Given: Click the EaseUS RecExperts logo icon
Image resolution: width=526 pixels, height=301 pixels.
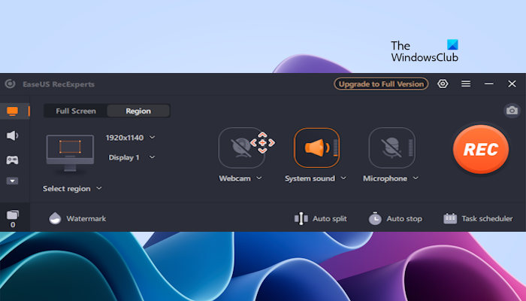Looking at the screenshot, I should (x=10, y=84).
